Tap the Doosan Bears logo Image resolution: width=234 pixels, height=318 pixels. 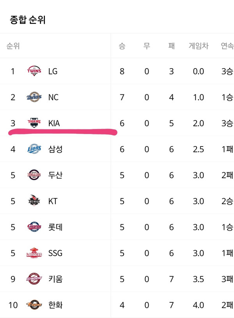pos(34,175)
